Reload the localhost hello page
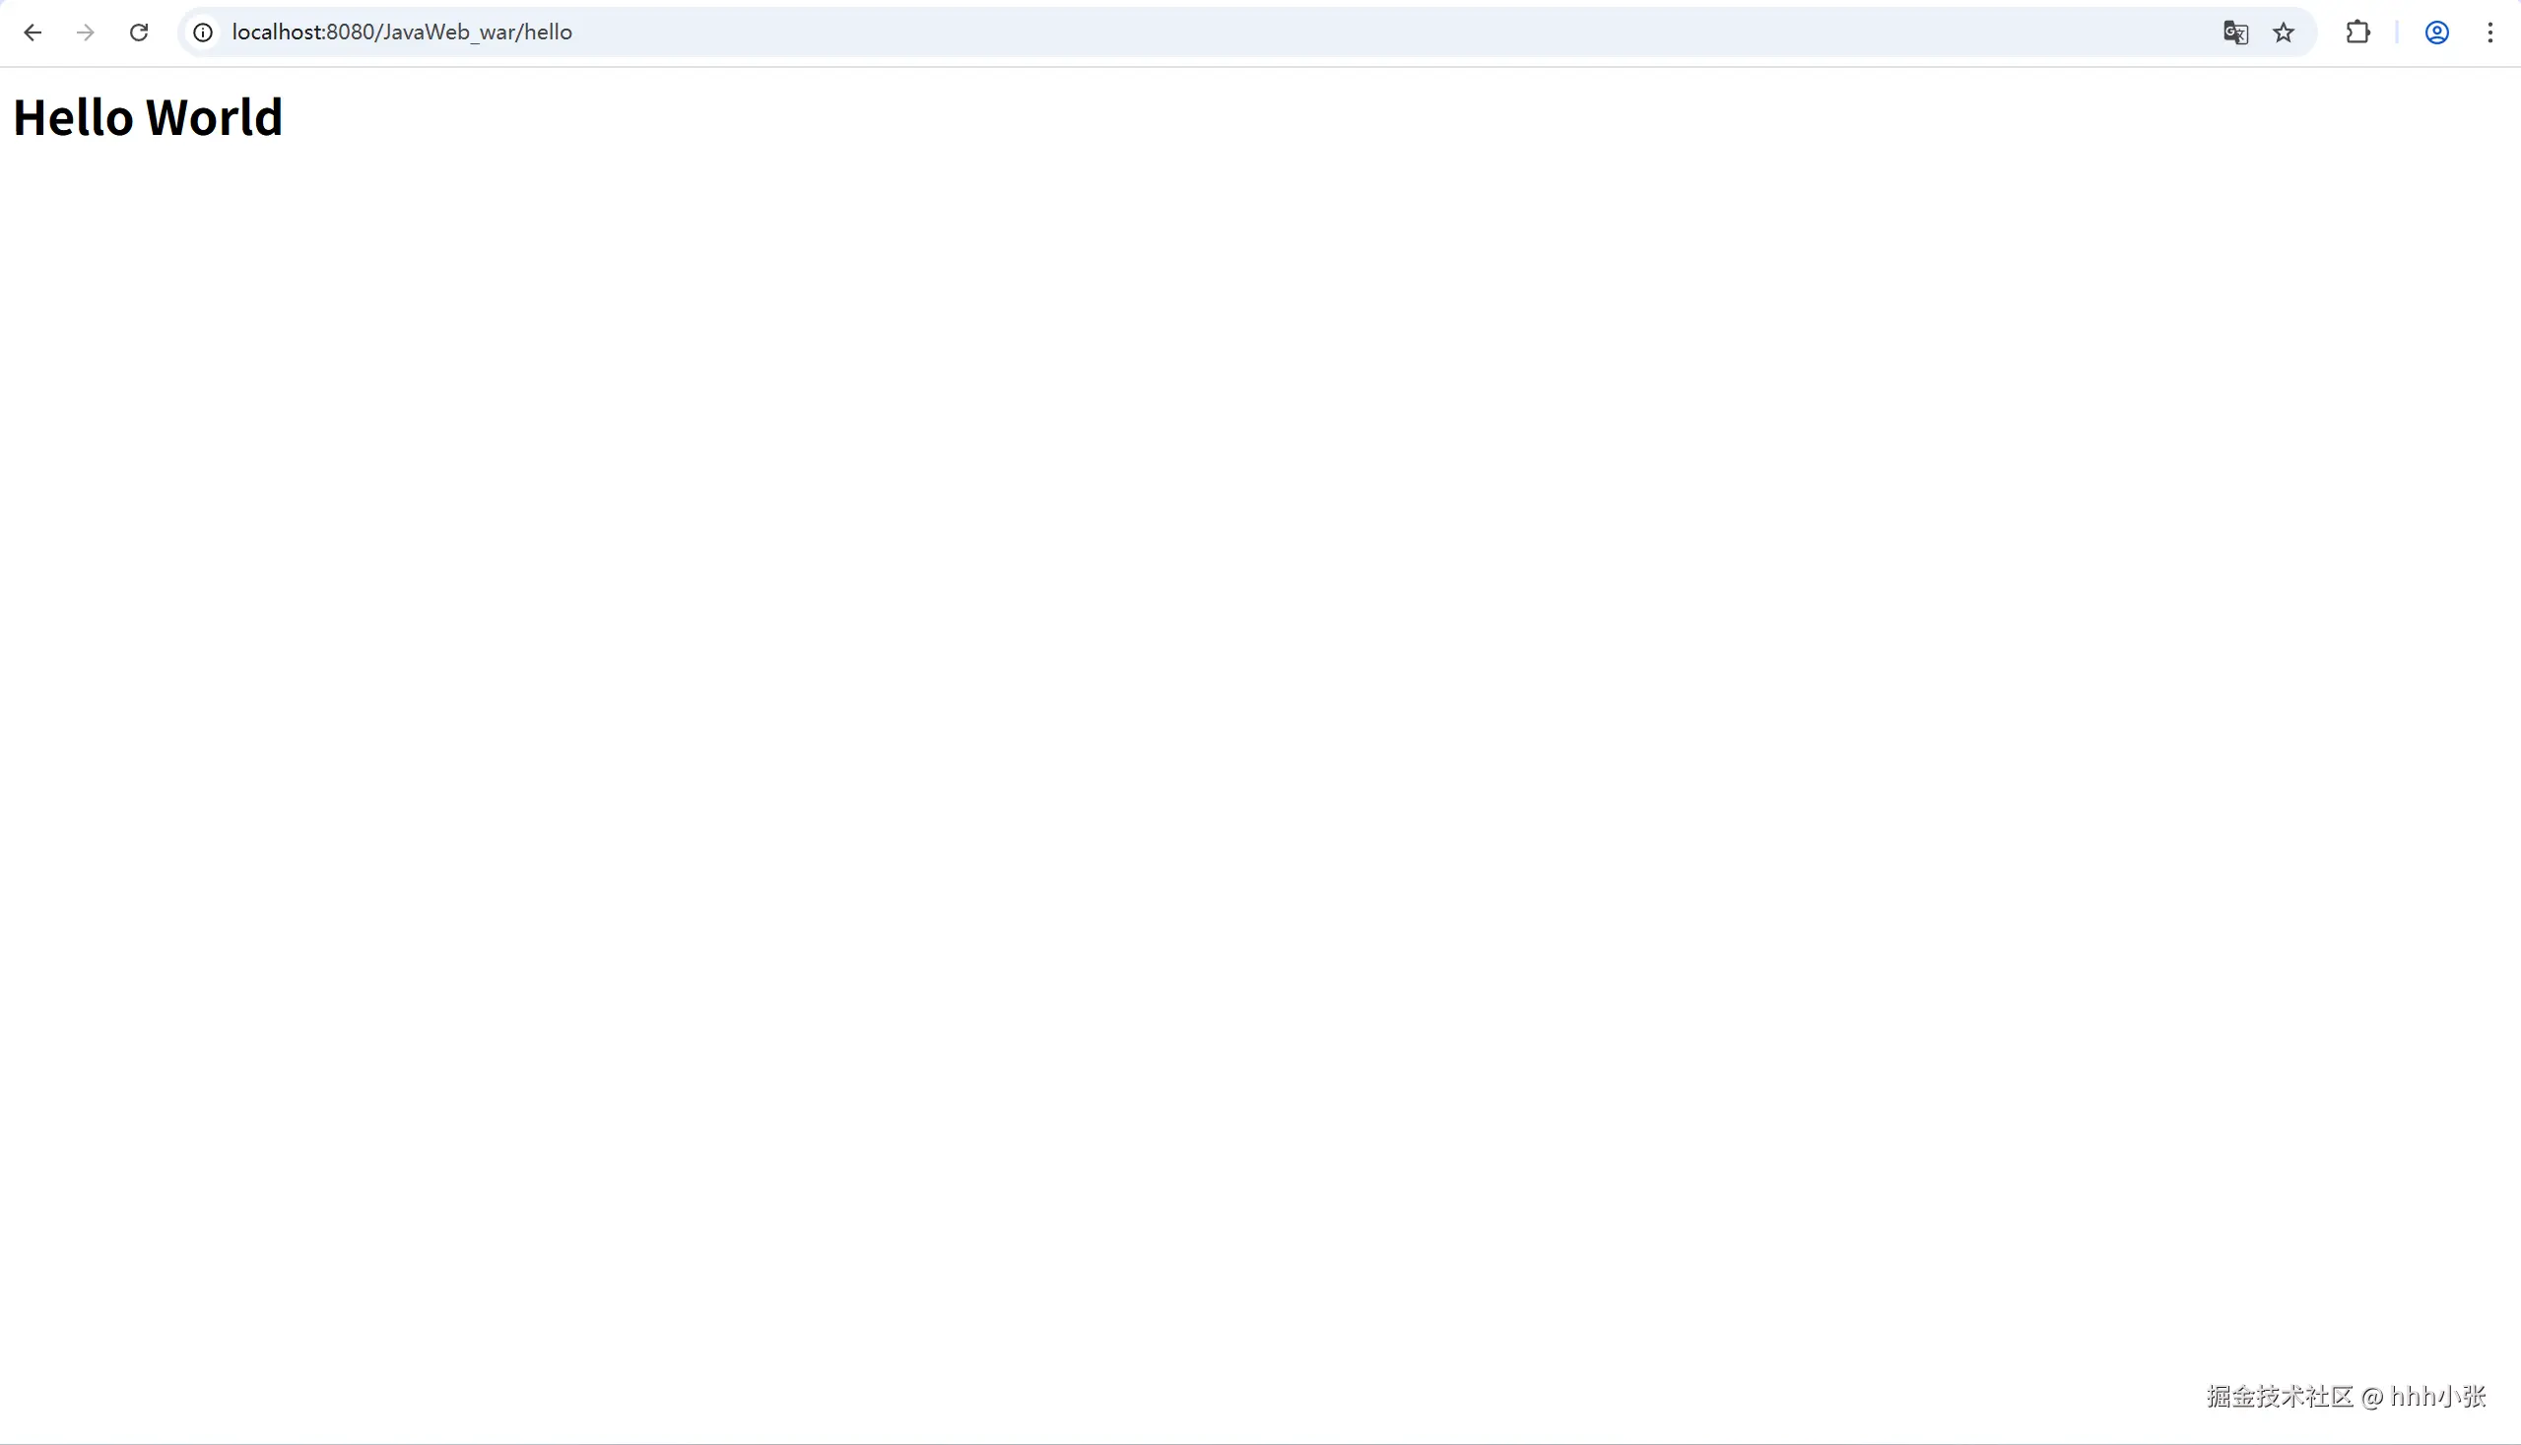 [139, 33]
